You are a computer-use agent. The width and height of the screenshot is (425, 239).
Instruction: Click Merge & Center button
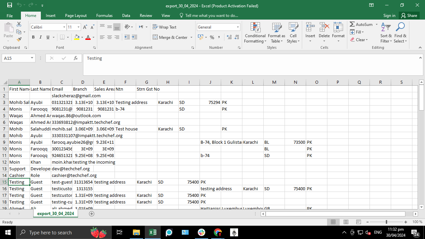pos(170,37)
